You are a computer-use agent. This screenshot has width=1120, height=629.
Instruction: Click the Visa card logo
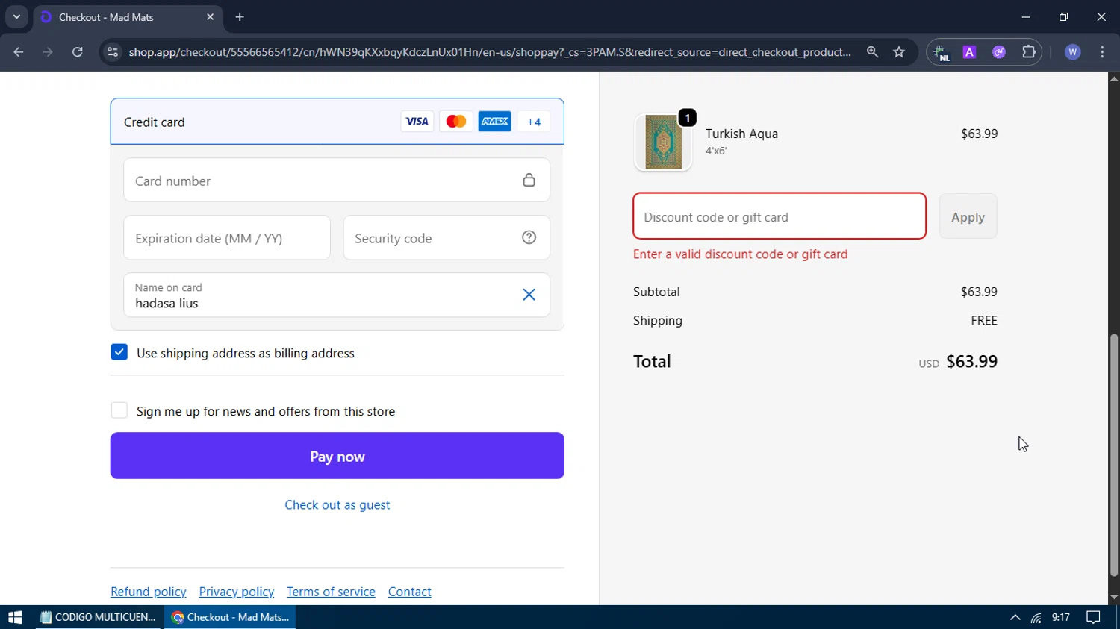pyautogui.click(x=417, y=122)
